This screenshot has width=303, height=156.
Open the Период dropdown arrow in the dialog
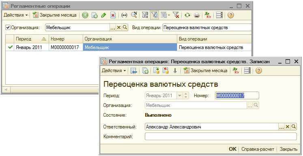tap(180, 95)
